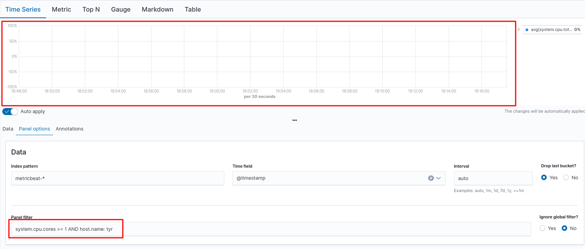The width and height of the screenshot is (585, 249).
Task: Collapse the chart legend with the chevron
Action: (518, 29)
